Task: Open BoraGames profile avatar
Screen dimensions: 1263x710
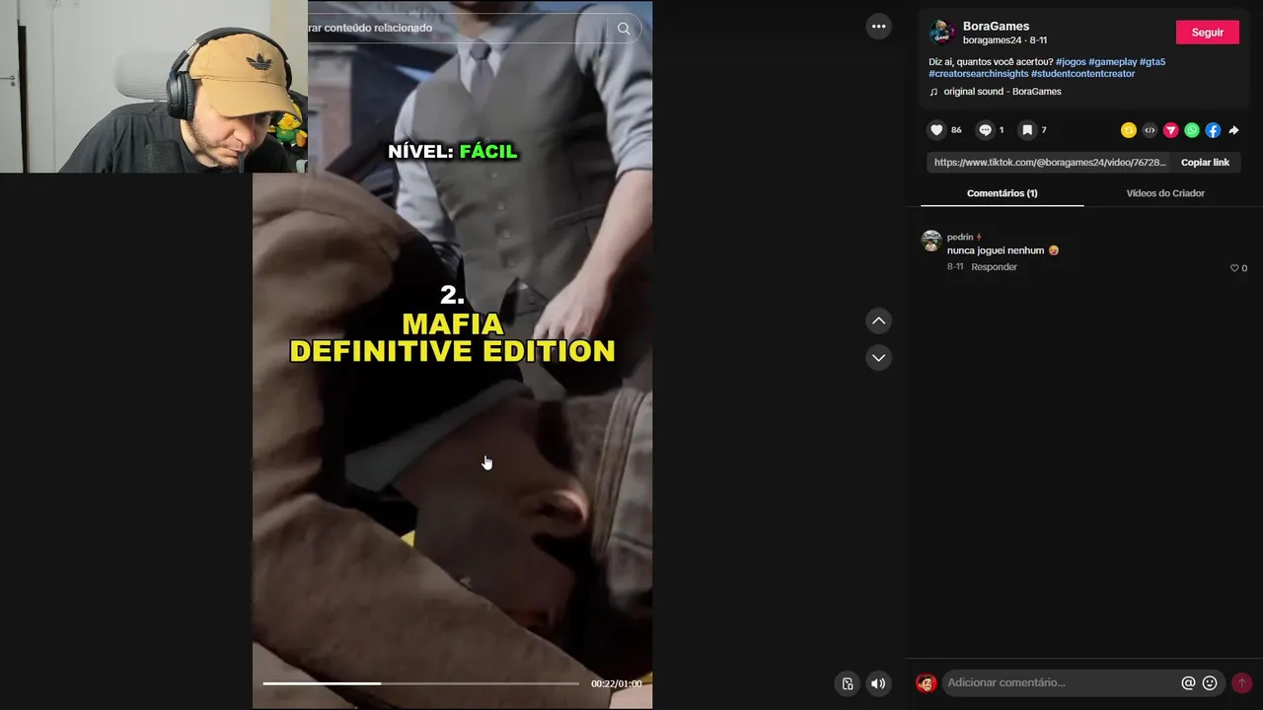Action: (941, 33)
